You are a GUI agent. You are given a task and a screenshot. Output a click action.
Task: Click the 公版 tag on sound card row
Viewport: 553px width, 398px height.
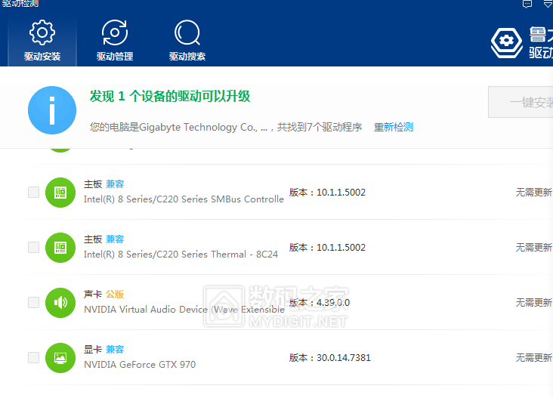point(115,294)
